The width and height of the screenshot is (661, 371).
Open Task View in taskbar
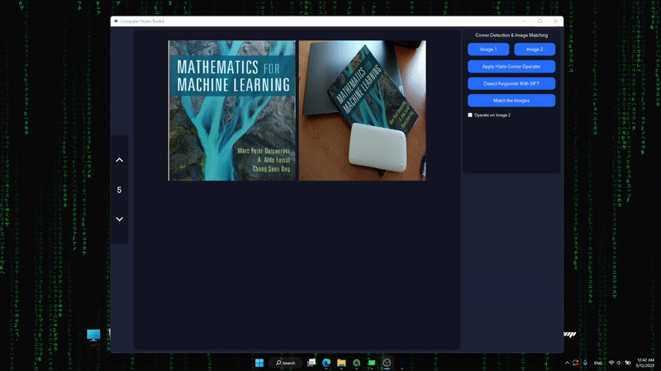pyautogui.click(x=311, y=363)
